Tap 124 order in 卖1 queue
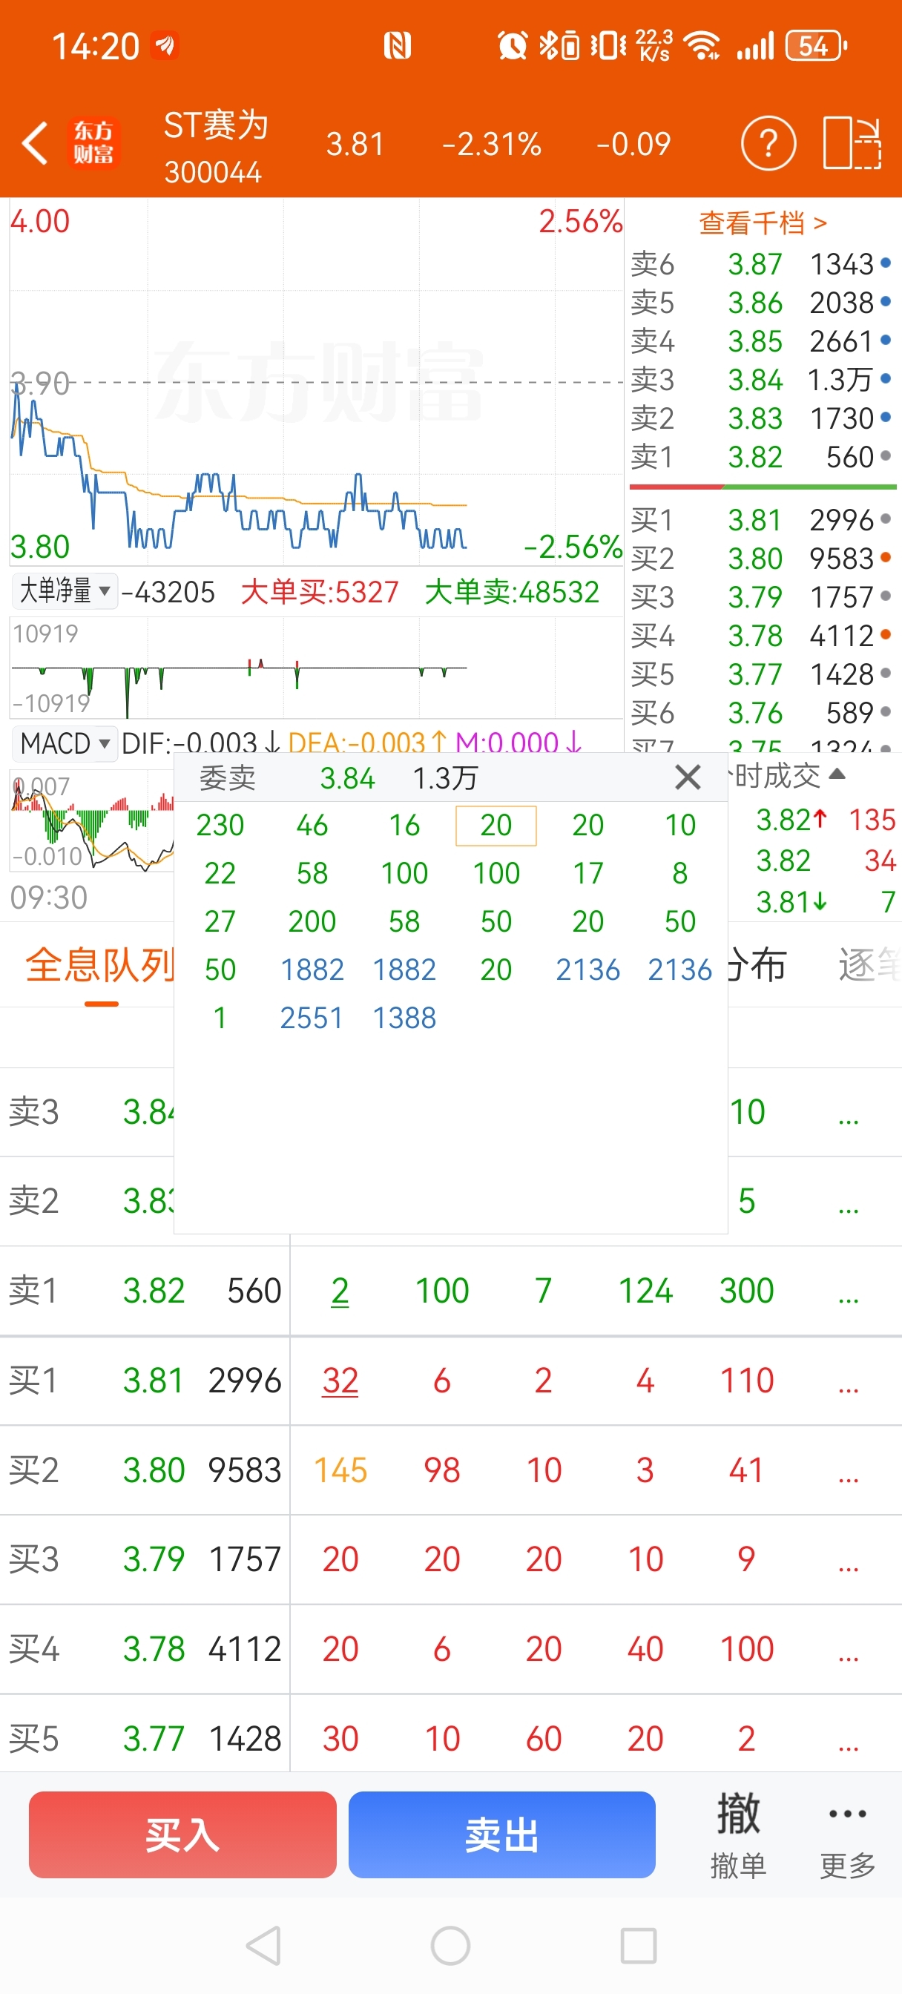The height and width of the screenshot is (1994, 902). pos(645,1290)
